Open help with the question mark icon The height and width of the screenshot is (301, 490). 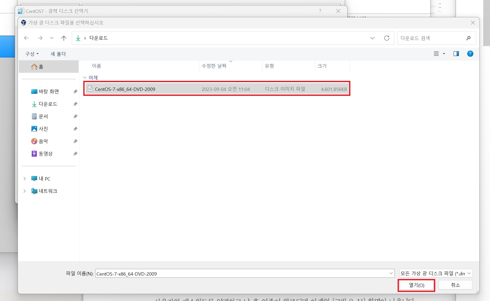click(x=470, y=54)
